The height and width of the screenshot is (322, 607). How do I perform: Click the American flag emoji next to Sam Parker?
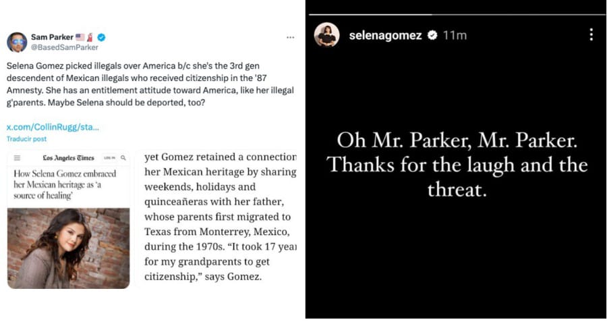(x=80, y=37)
